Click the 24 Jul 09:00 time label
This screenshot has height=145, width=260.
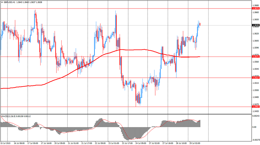click(140, 143)
